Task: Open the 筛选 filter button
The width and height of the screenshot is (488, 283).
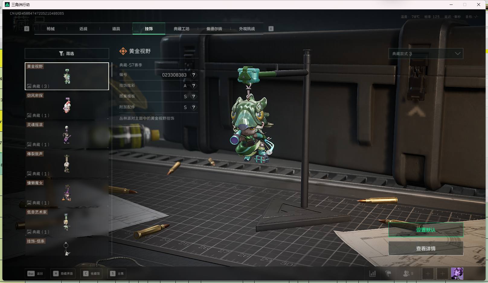Action: (67, 53)
